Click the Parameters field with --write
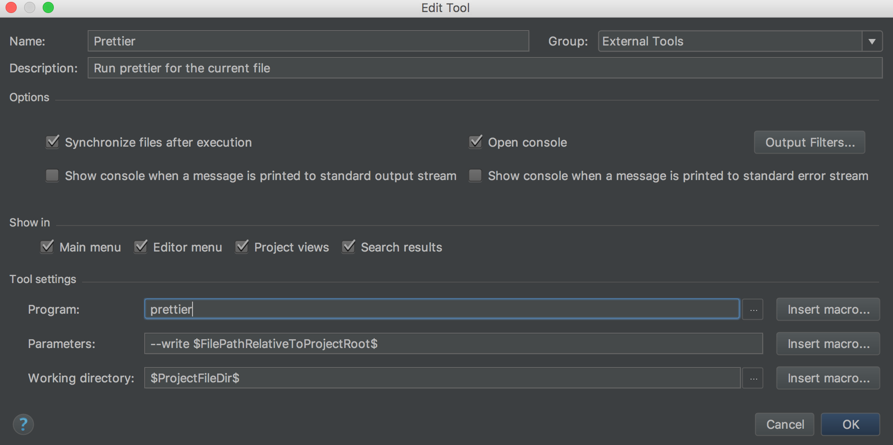The image size is (893, 445). [x=454, y=344]
